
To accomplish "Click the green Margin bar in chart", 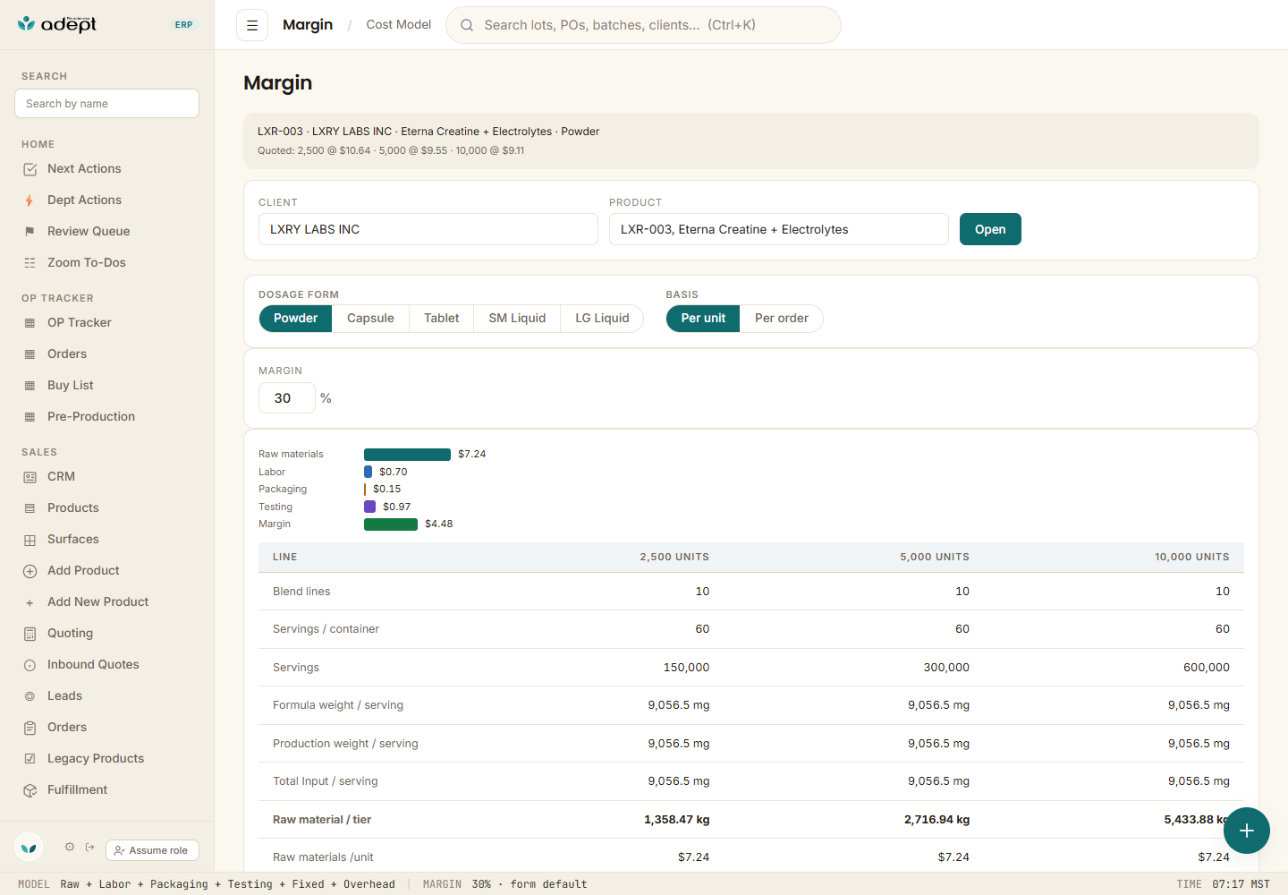I will click(x=391, y=524).
